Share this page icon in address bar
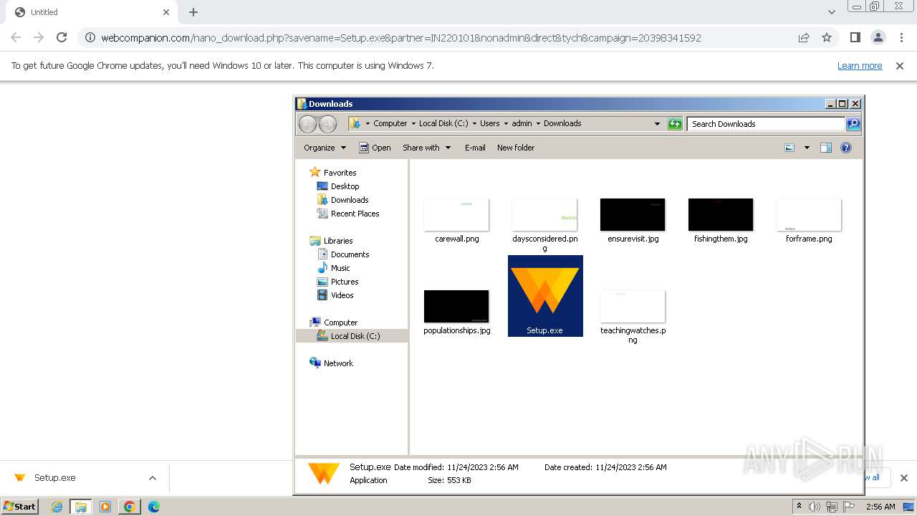The image size is (917, 516). pyautogui.click(x=804, y=37)
